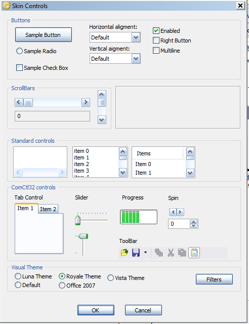Click the paste clipboard toolbar icon

coord(194,253)
